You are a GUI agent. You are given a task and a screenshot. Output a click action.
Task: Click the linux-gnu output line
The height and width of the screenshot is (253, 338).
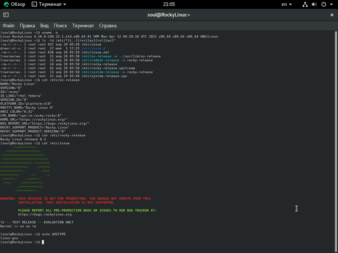coord(9,238)
